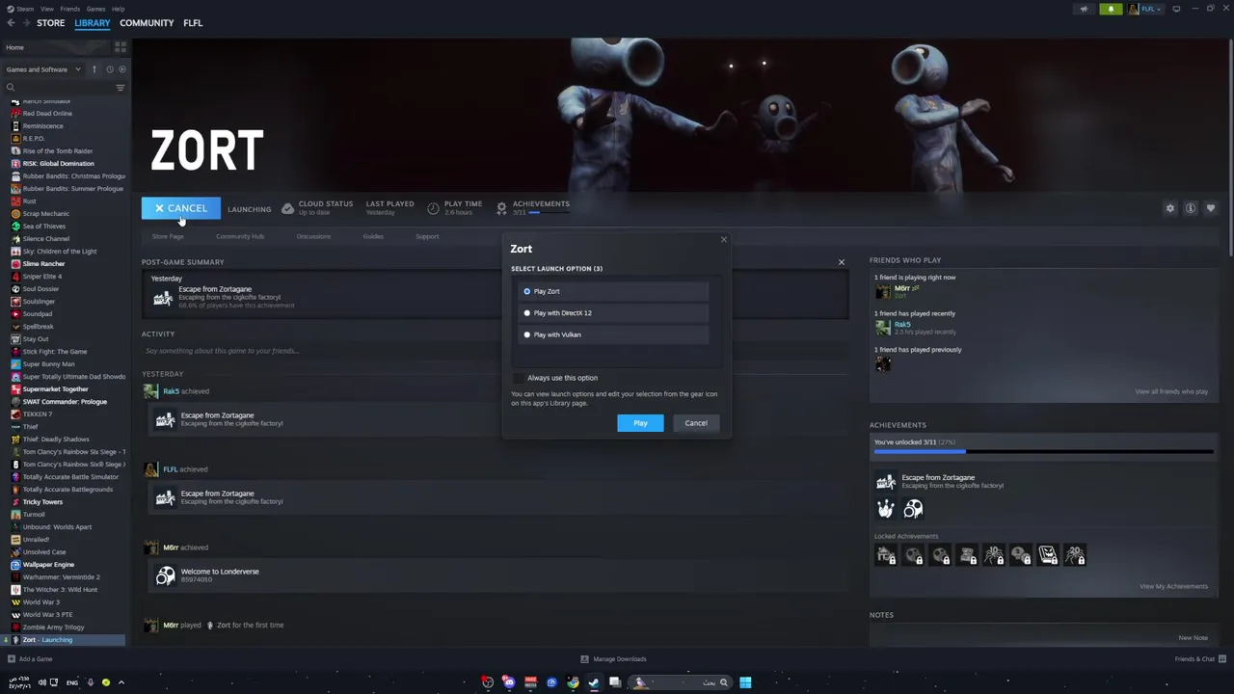Viewport: 1234px width, 694px height.
Task: Open the Windows Start button
Action: [745, 682]
